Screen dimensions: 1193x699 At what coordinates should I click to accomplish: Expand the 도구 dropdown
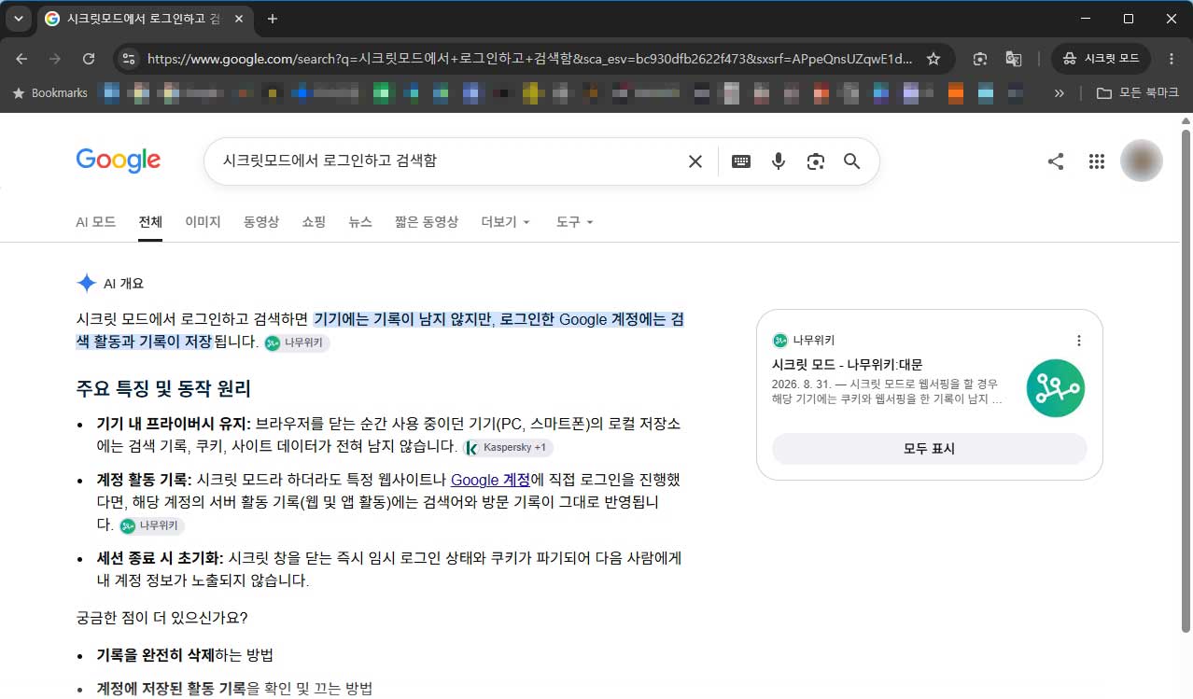(574, 222)
